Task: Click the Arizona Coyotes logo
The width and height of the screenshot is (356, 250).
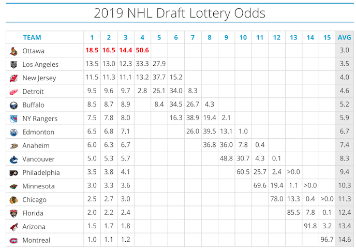Action: tap(13, 227)
